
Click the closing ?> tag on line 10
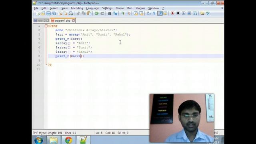coord(50,65)
